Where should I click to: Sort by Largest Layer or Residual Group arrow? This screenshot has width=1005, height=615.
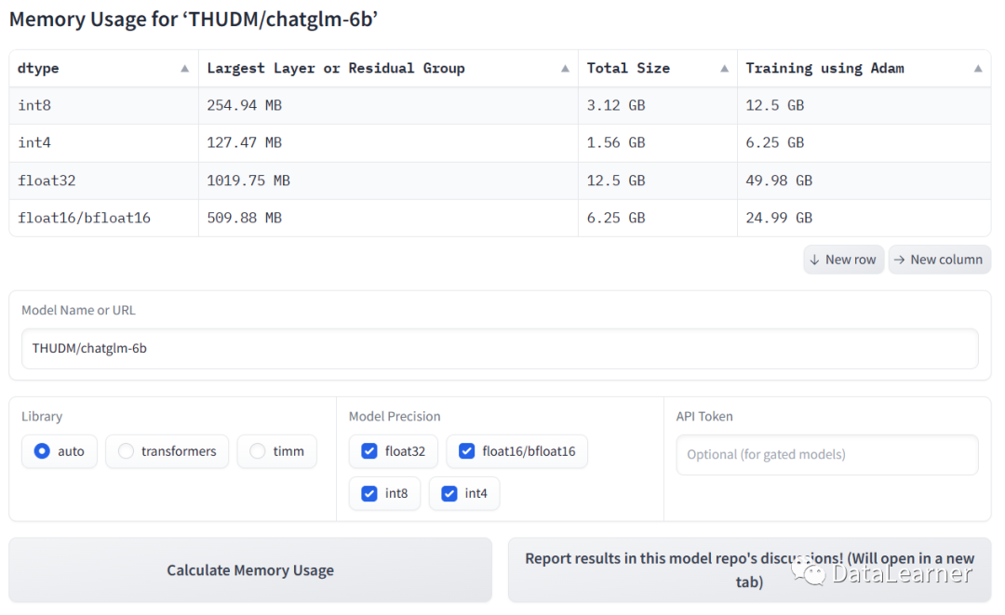coord(565,69)
